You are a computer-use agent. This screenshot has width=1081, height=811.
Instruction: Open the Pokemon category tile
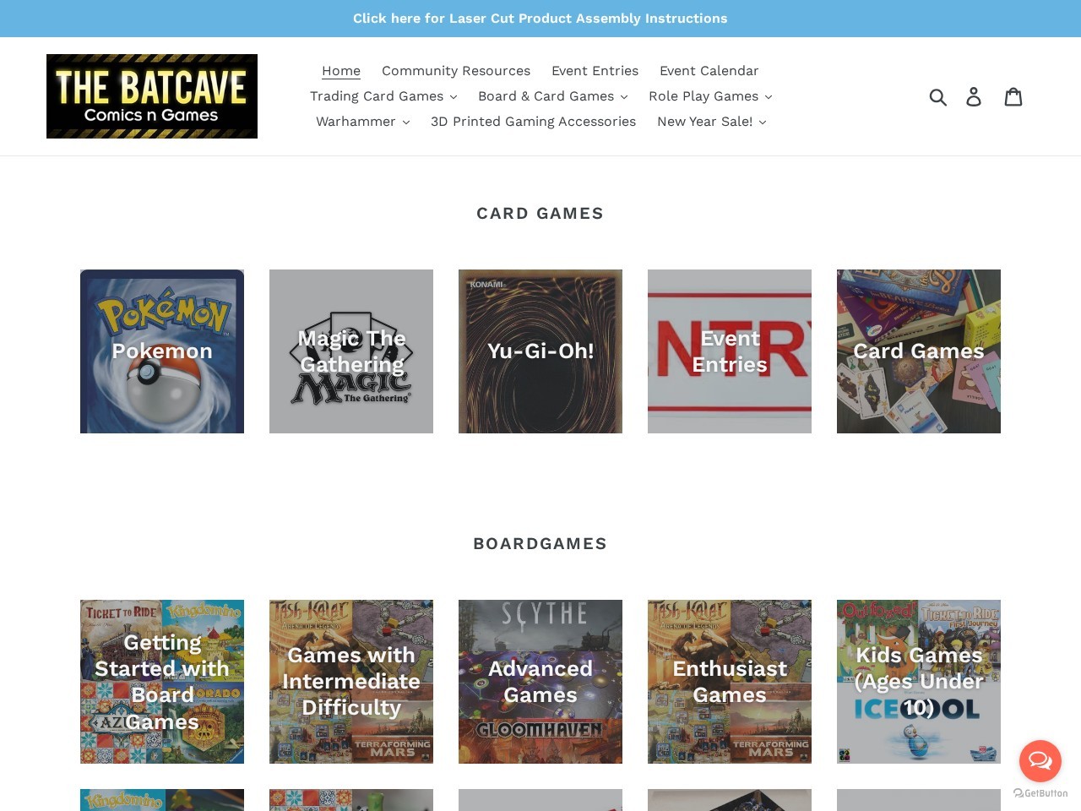(x=161, y=351)
